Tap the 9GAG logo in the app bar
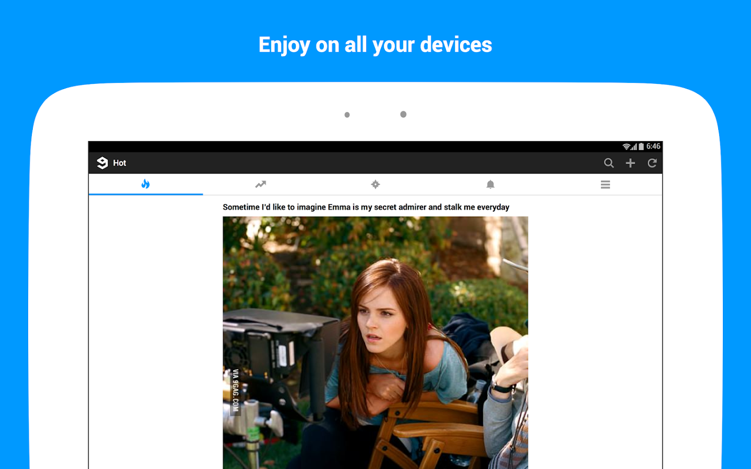Viewport: 751px width, 469px height. click(x=102, y=163)
